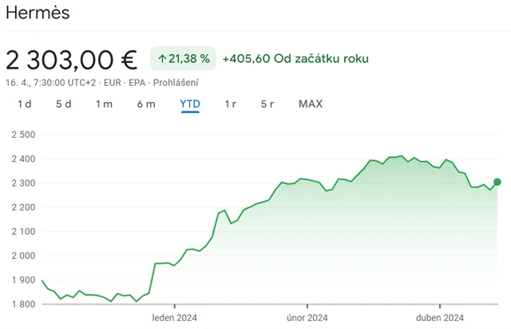Viewport: 511px width, 329px height.
Task: View the 5 r price history
Action: (x=267, y=104)
